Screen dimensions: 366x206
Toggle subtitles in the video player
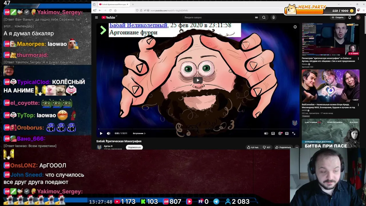click(x=273, y=133)
